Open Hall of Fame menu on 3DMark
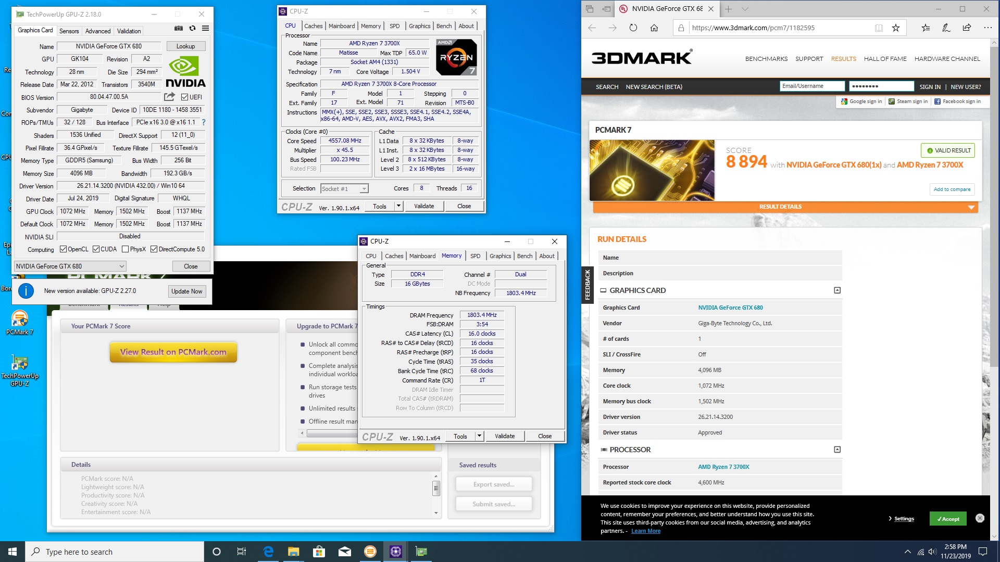This screenshot has height=562, width=1000. 885,59
